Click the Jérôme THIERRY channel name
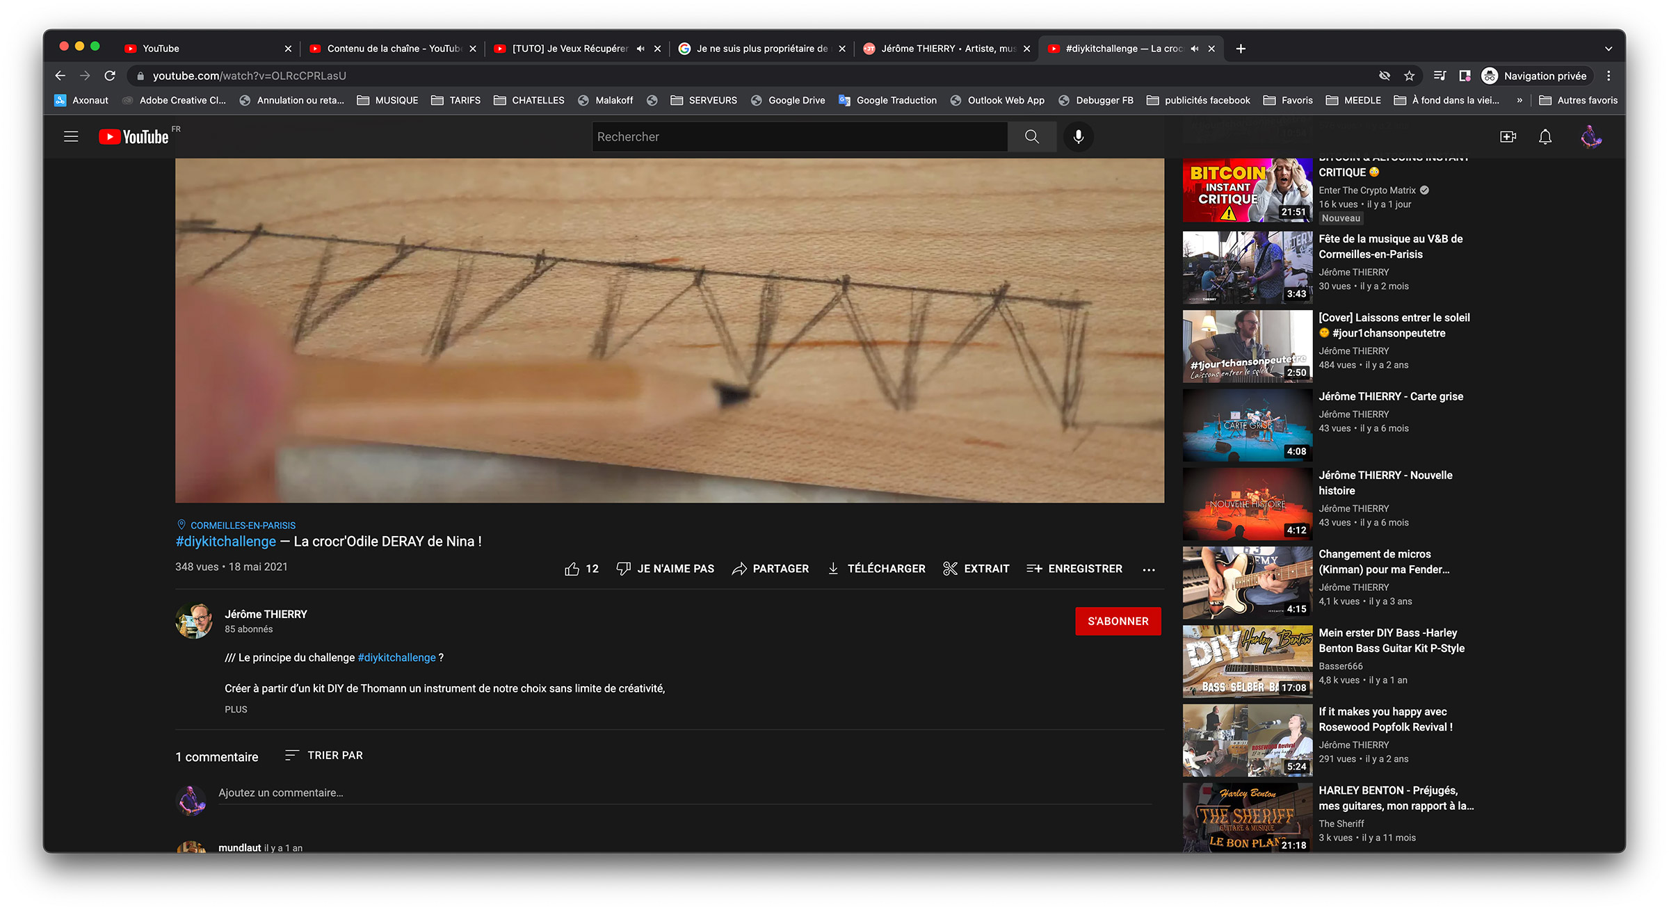Screen dimensions: 1669x910 click(266, 615)
